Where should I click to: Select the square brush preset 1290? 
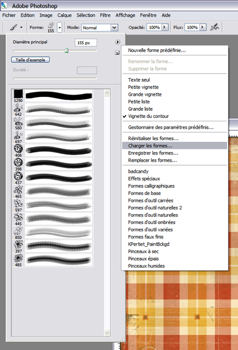tap(52, 96)
